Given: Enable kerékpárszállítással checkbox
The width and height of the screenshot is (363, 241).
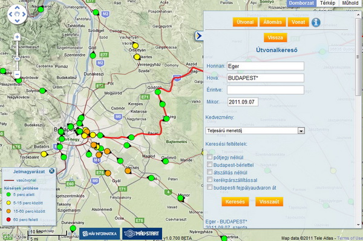Looking at the screenshot, I should click(x=209, y=180).
